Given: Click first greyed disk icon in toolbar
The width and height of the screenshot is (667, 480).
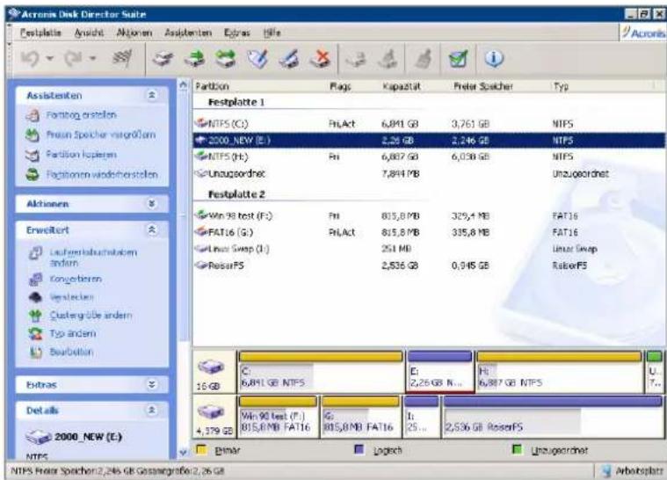Looking at the screenshot, I should point(356,59).
